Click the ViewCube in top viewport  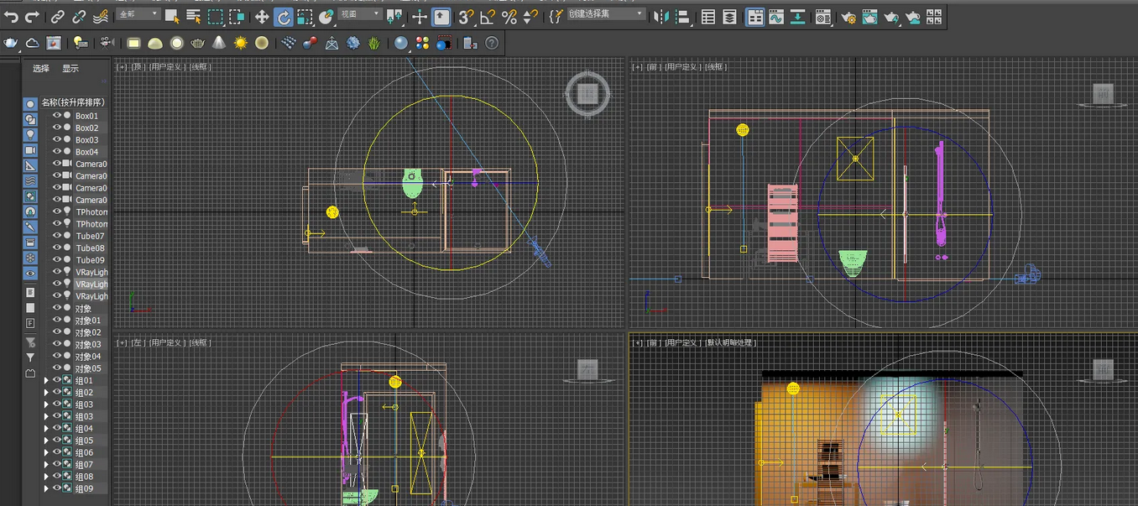(x=587, y=93)
